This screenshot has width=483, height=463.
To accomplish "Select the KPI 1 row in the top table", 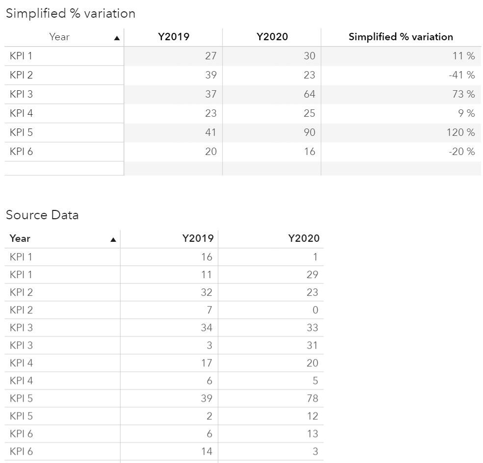I will (21, 56).
